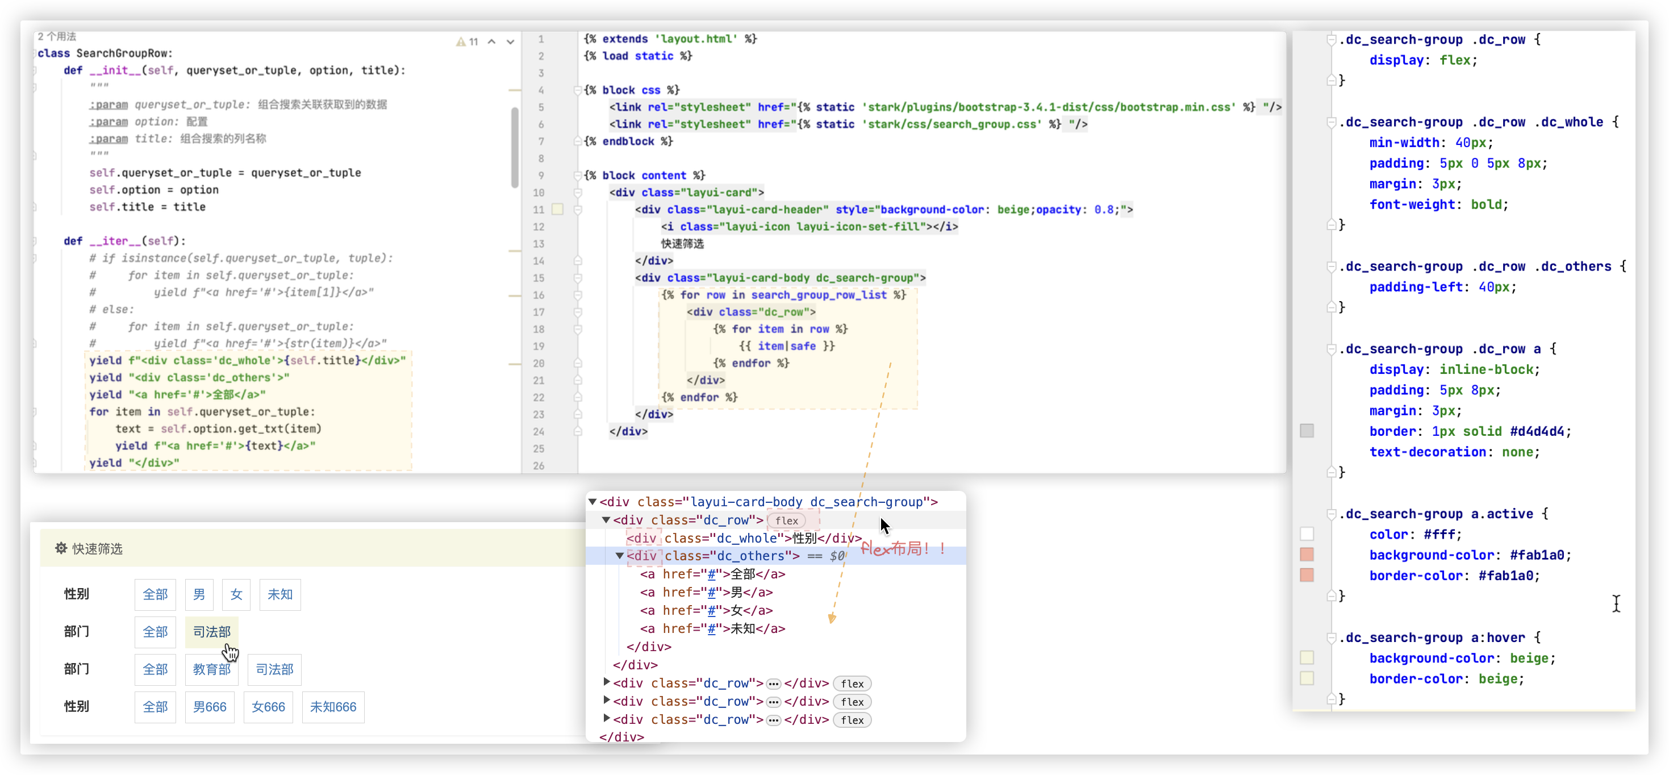
Task: Jump to previous highlighted problem arrow
Action: (x=492, y=42)
